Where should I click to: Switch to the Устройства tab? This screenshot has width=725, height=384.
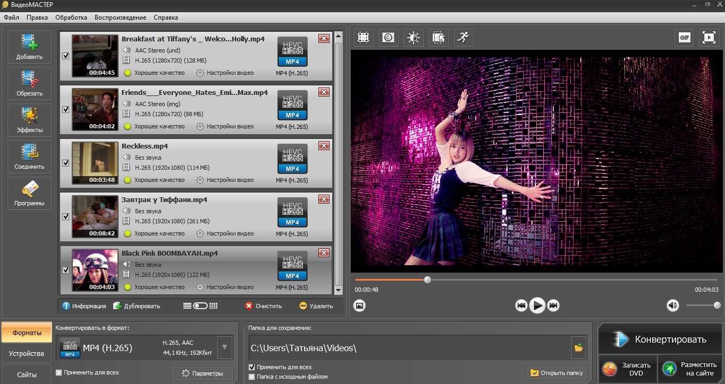click(27, 354)
